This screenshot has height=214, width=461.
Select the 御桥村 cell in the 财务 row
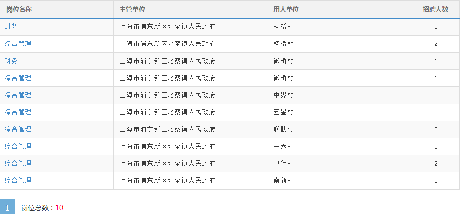pyautogui.click(x=340, y=61)
